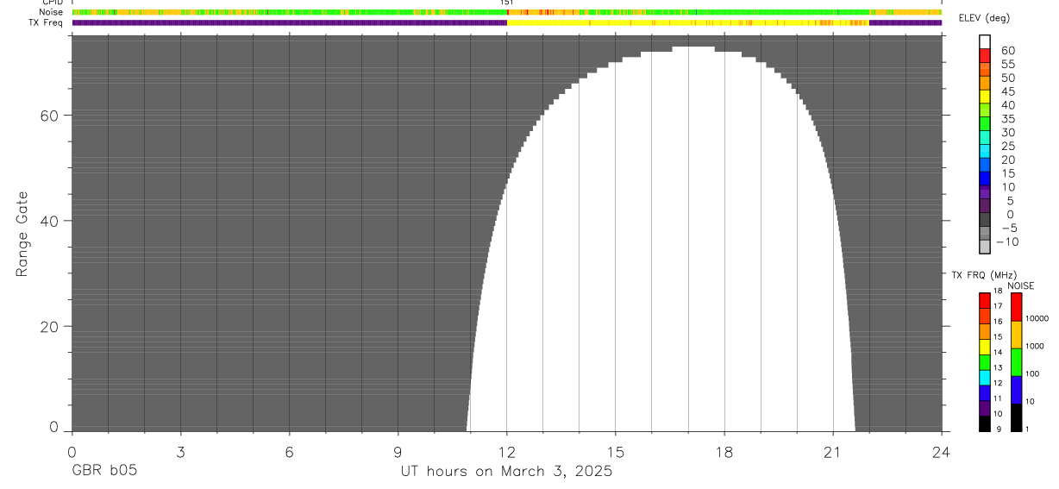Pick the green segment of the NOISE color bar
Screen dimensions: 1059x489
pyautogui.click(x=1016, y=362)
